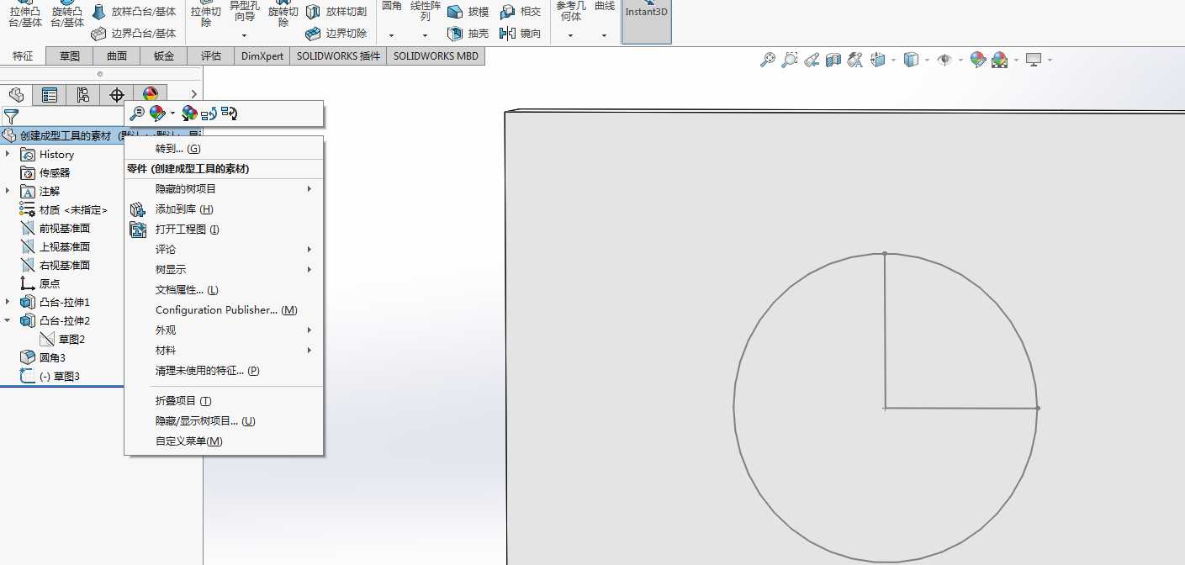Open the Hide/Show Items dropdown arrow
This screenshot has width=1185, height=565.
click(x=960, y=61)
